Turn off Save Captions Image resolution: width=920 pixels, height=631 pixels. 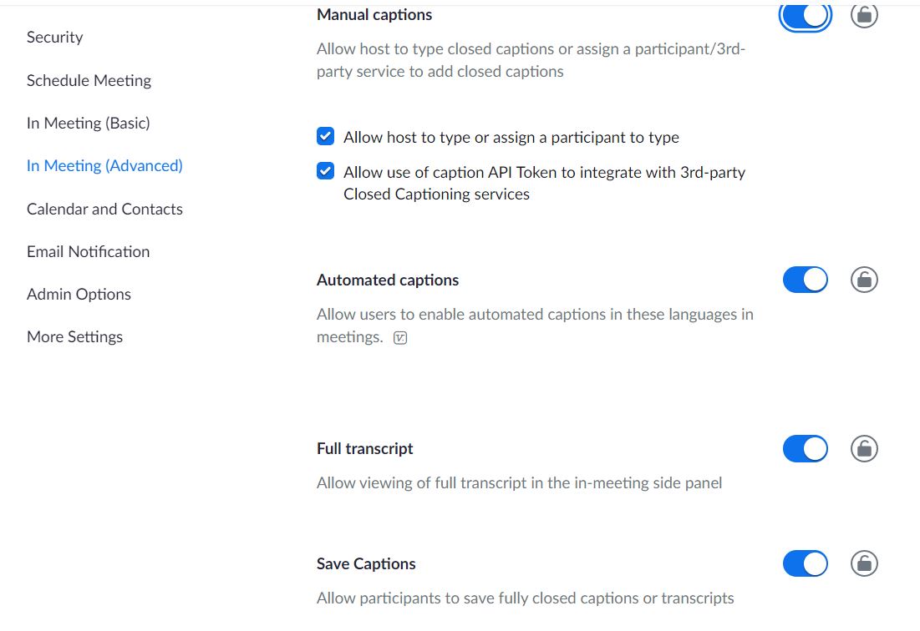pos(805,563)
